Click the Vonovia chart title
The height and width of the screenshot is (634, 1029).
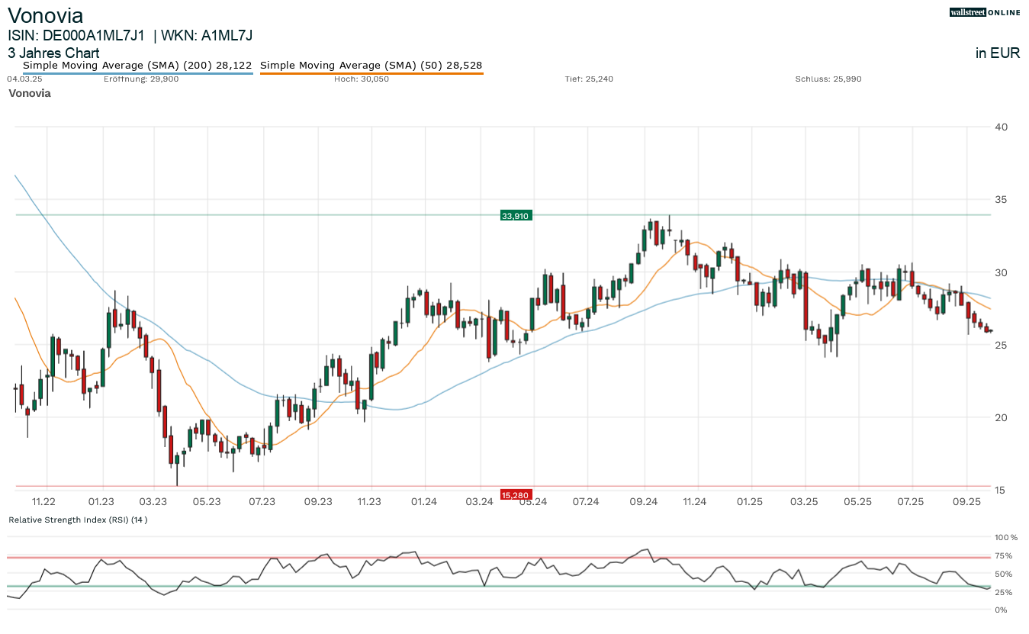tap(46, 15)
